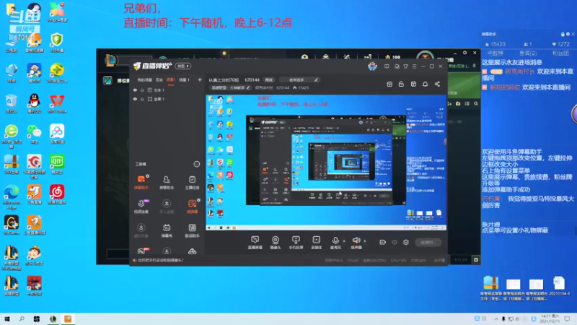
Task: Toggle lock on the 文本 1 layer
Action: [142, 90]
